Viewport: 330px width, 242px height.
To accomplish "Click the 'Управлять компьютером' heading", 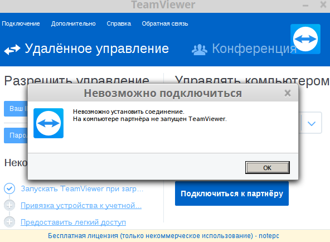I will pyautogui.click(x=252, y=81).
